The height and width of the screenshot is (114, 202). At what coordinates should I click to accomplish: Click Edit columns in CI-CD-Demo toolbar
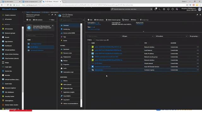pos(99,20)
